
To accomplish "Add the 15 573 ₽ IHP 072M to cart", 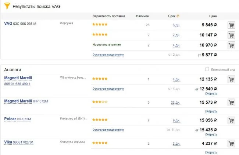I will [231, 102].
